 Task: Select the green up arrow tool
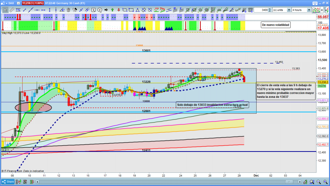pyautogui.click(x=112, y=10)
